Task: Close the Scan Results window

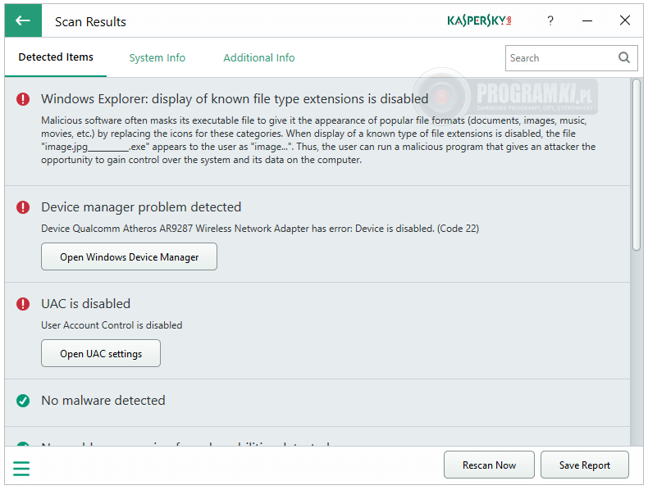Action: 625,20
